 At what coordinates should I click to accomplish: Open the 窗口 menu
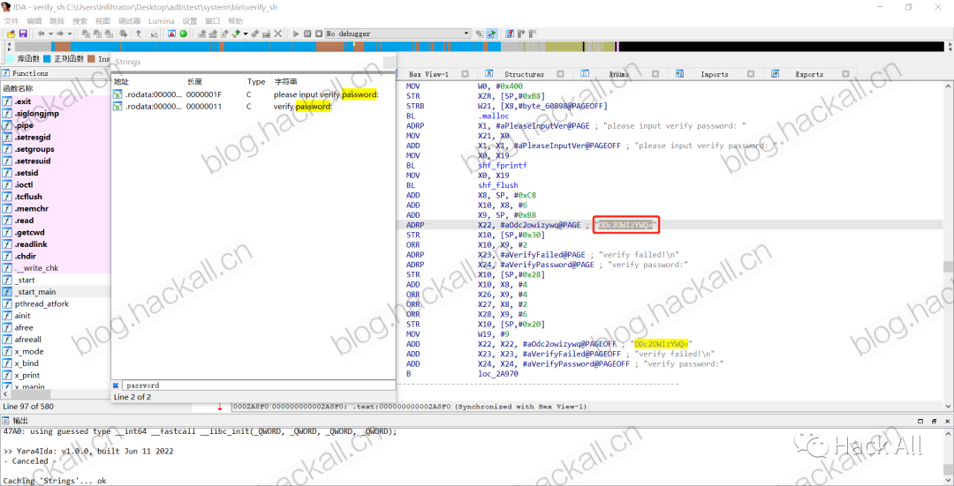[213, 21]
